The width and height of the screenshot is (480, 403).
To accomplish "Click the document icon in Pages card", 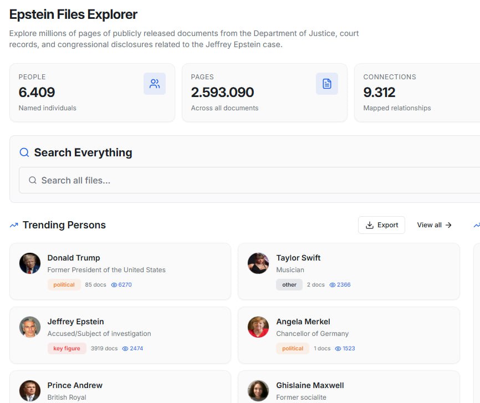I will pos(327,84).
